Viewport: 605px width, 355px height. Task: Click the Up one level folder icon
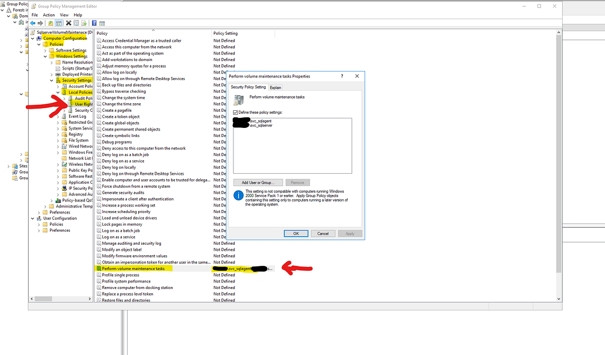[x=50, y=23]
